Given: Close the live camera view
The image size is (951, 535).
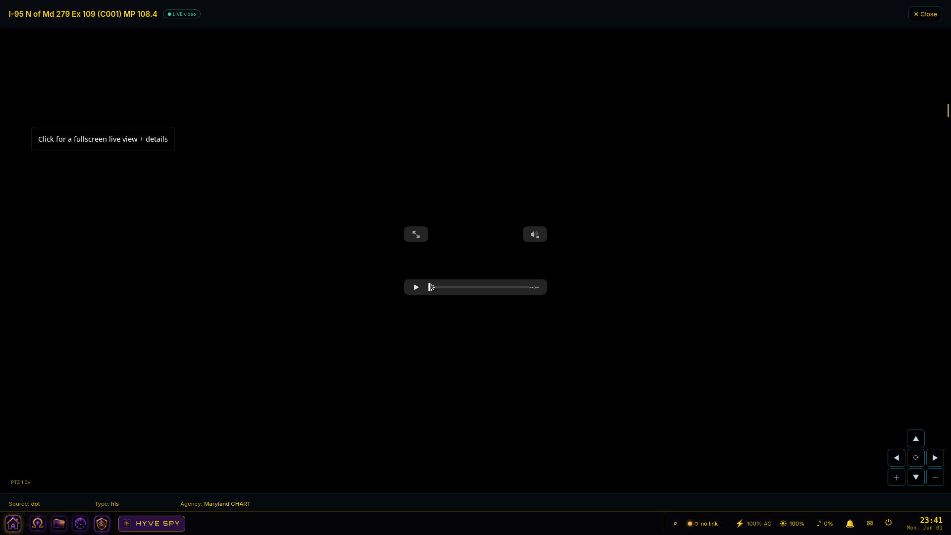Looking at the screenshot, I should [925, 14].
